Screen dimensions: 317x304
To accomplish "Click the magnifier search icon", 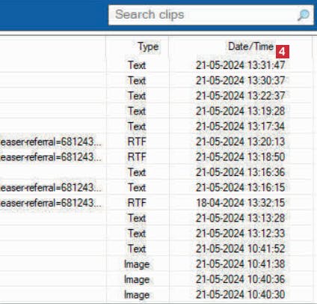I will 303,15.
